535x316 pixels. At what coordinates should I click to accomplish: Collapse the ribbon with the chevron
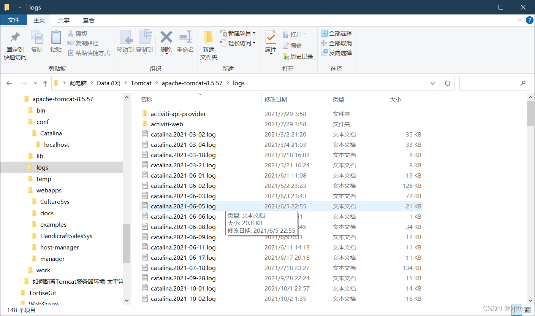coord(519,21)
